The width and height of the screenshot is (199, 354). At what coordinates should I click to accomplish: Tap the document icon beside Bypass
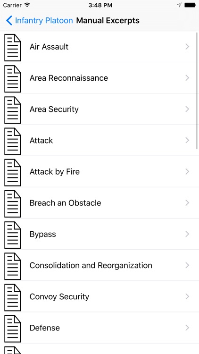point(13,235)
